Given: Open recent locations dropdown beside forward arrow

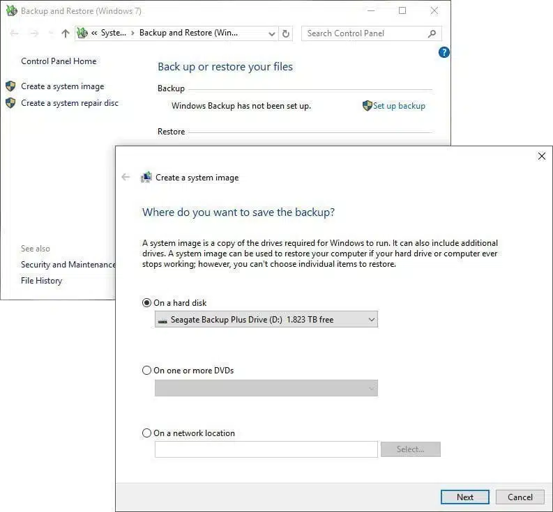Looking at the screenshot, I should (51, 33).
